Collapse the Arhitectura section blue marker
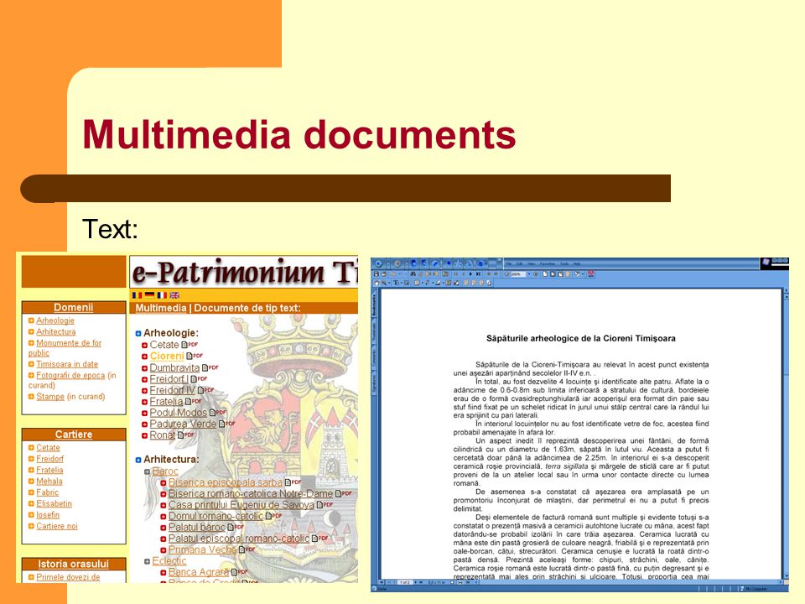 (x=138, y=461)
